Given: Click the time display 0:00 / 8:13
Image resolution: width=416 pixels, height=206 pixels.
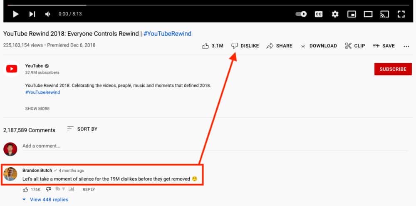Looking at the screenshot, I should coord(70,14).
